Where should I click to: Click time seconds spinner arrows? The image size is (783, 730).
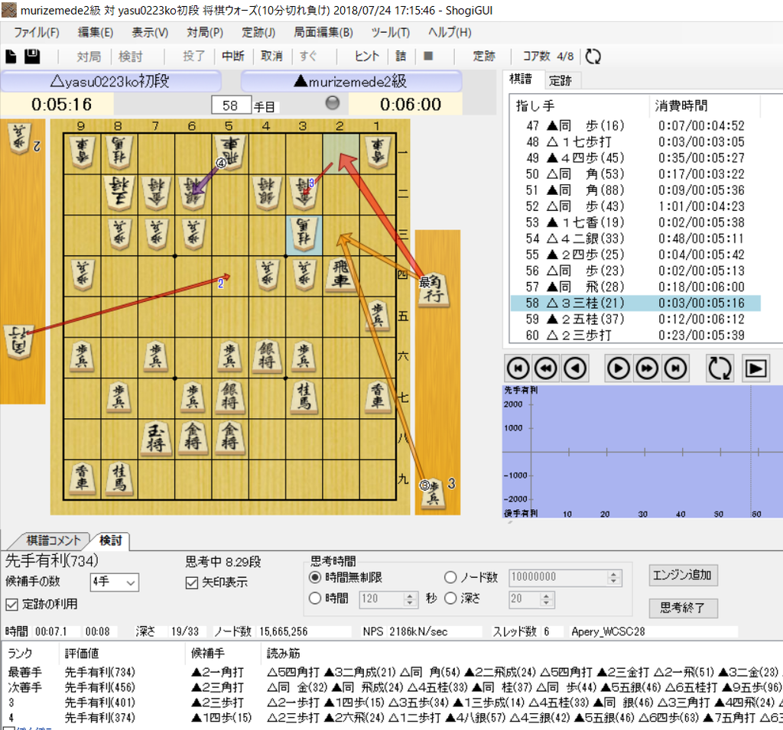[410, 599]
